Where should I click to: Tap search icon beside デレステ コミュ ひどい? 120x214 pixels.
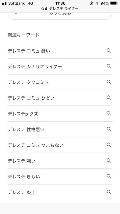(x=109, y=98)
